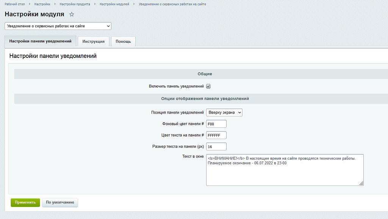This screenshot has height=219, width=388.
Task: Toggle the enable notification panel checkbox
Action: tap(208, 86)
